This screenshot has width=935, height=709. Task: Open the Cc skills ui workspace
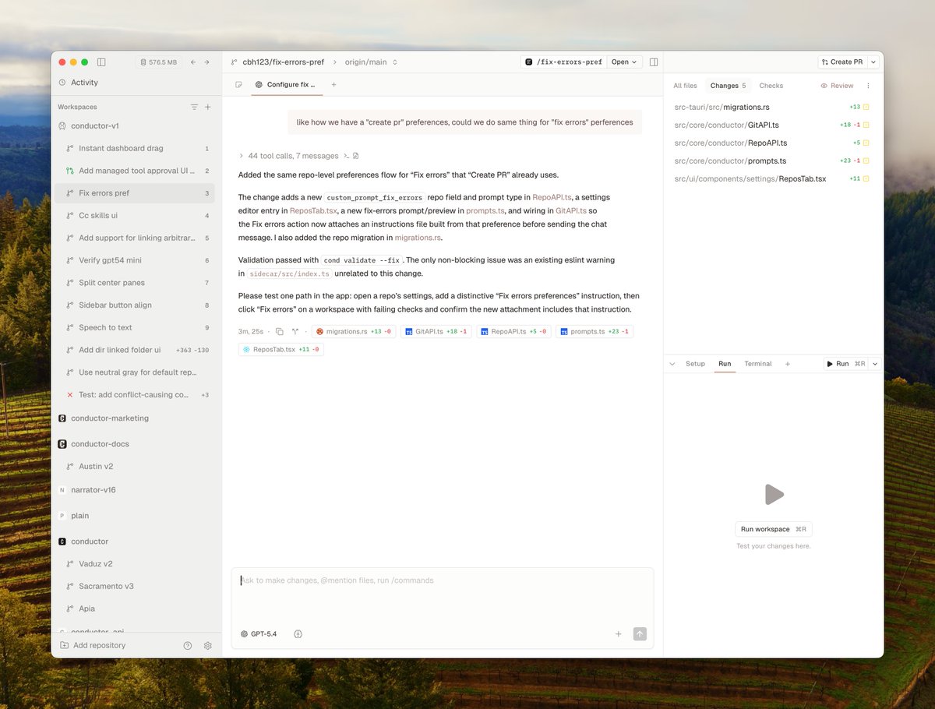coord(135,215)
